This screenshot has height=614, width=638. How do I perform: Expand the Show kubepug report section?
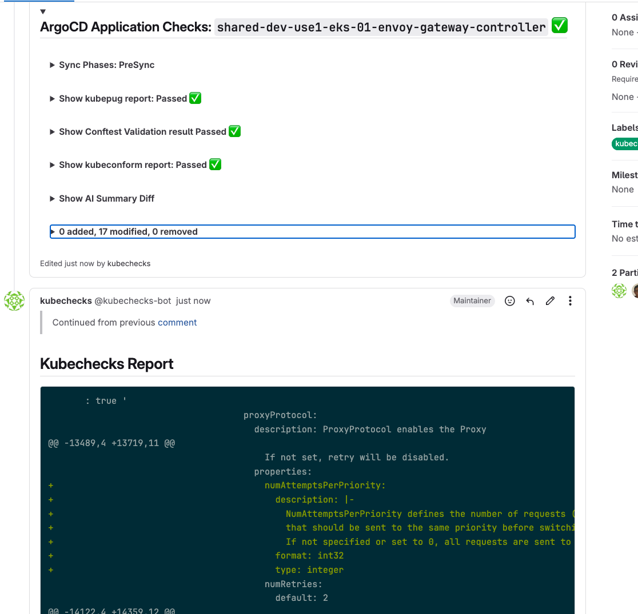click(125, 98)
